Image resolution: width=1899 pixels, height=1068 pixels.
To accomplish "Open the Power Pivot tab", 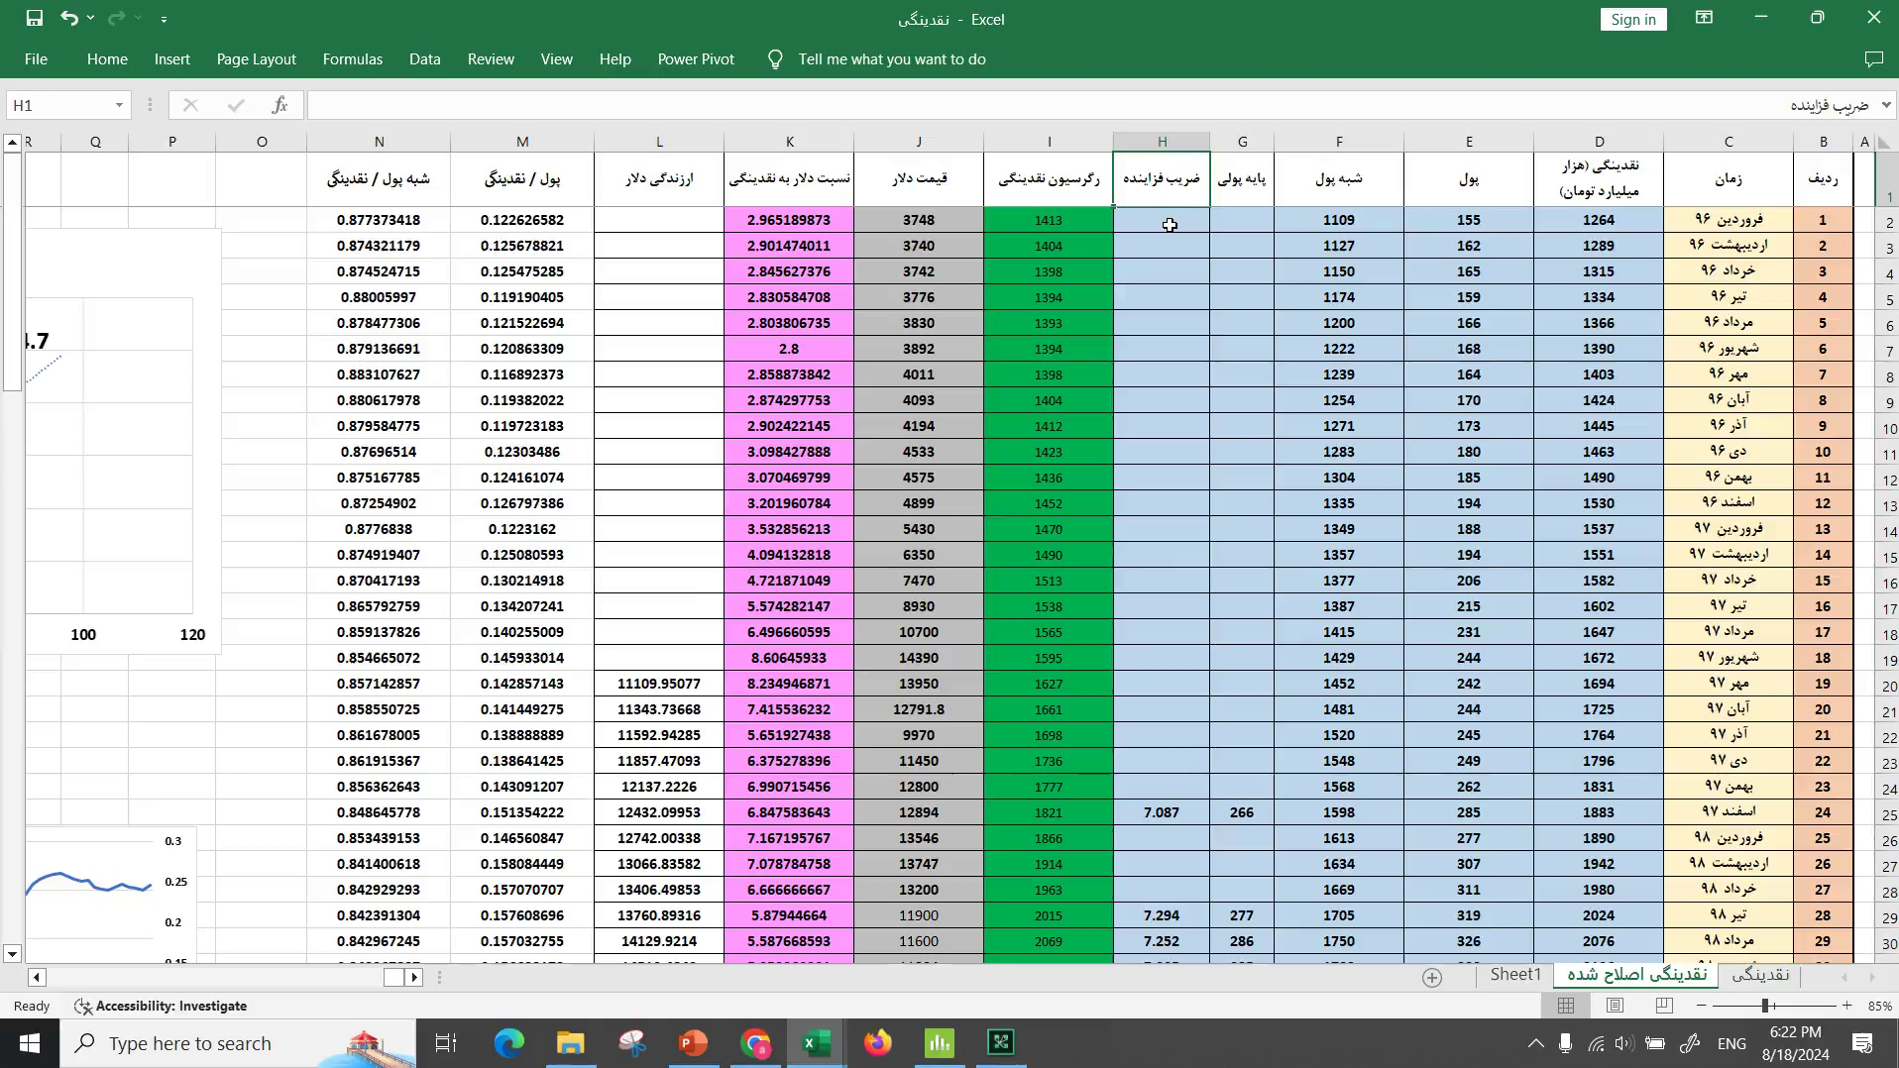I will tap(697, 59).
